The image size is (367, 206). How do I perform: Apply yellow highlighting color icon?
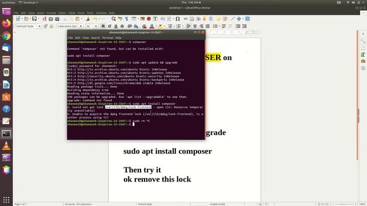[161, 26]
